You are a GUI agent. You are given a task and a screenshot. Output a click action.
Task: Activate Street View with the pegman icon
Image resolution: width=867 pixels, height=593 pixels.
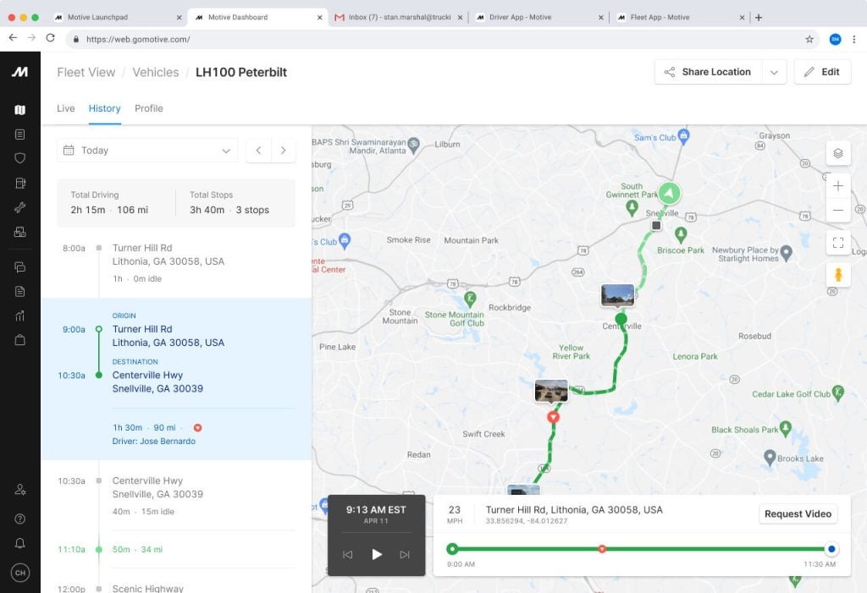(837, 273)
